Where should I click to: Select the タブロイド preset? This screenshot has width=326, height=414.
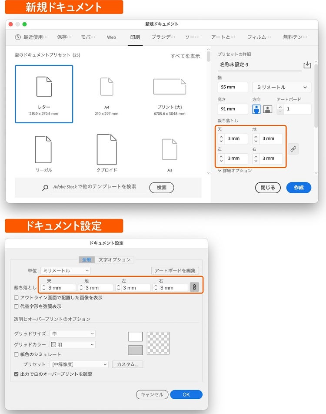click(106, 153)
